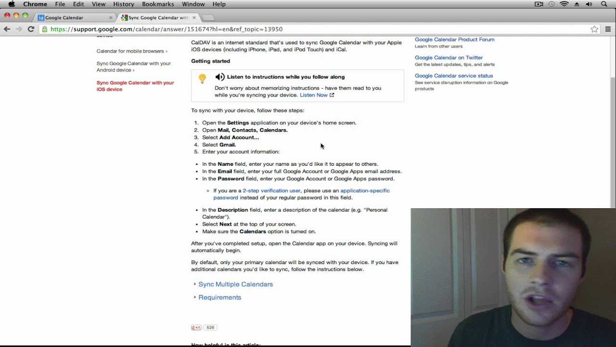
Task: Go back with the browser back arrow
Action: point(7,29)
